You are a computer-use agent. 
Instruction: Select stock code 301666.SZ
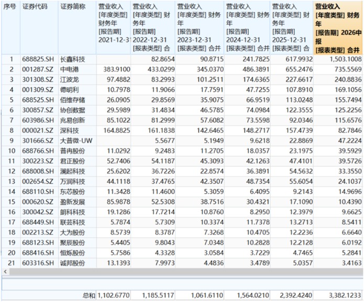(38, 141)
